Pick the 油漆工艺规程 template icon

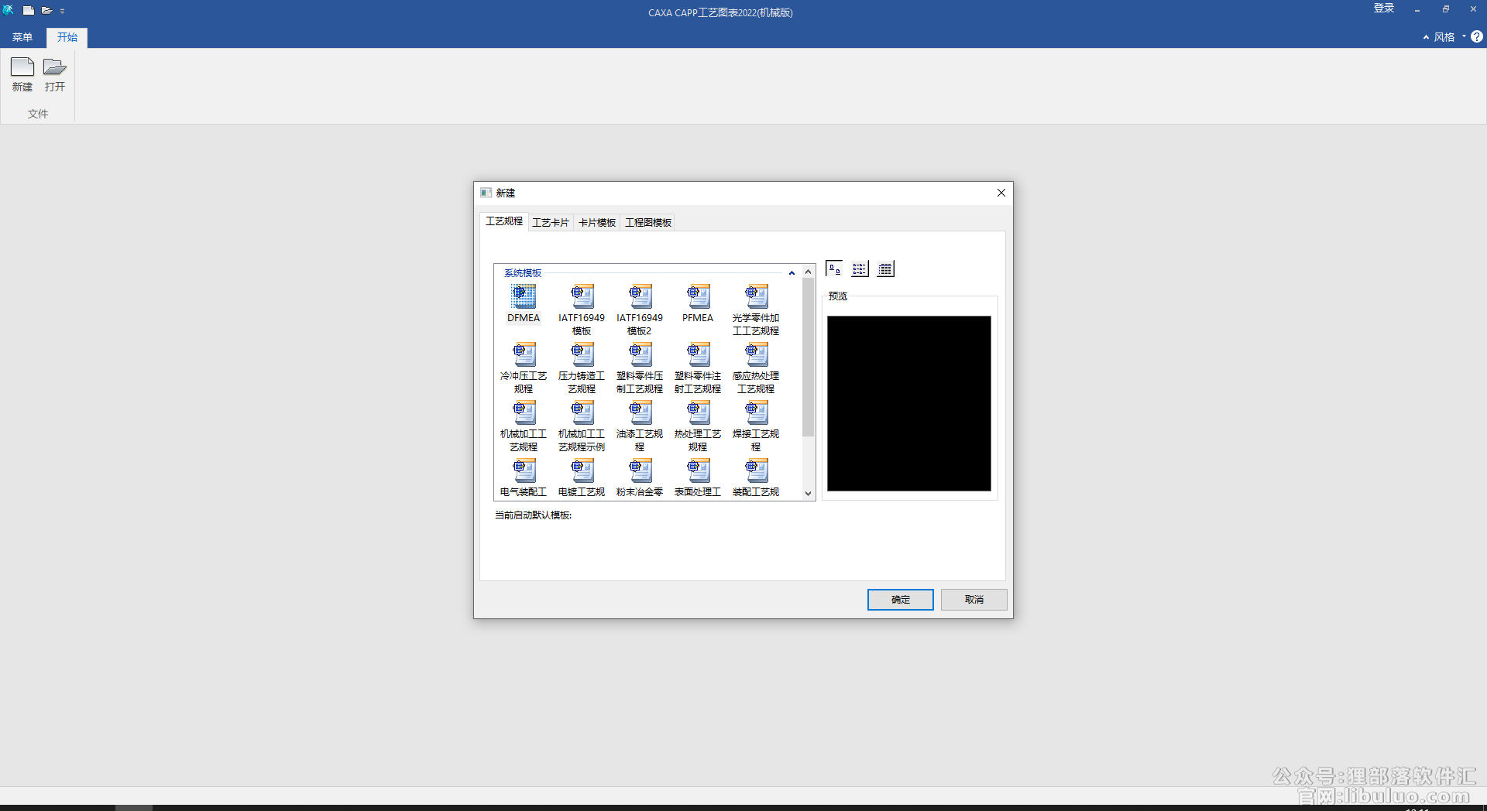click(x=640, y=412)
